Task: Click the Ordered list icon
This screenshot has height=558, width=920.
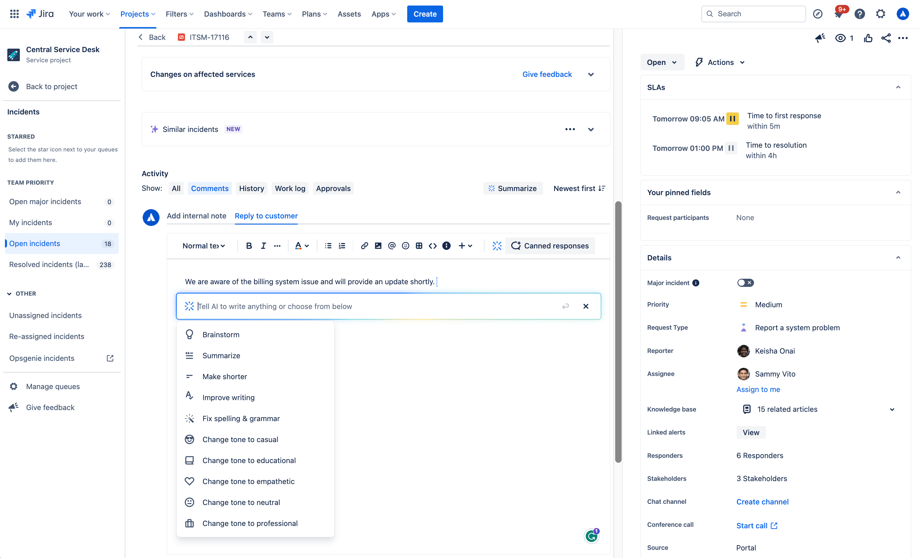Action: 342,245
